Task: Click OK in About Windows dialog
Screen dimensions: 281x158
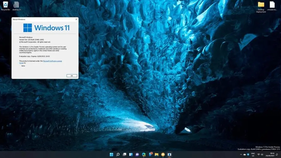Action: pos(72,76)
